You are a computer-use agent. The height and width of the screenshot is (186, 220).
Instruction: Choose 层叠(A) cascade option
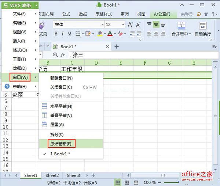(x=71, y=125)
